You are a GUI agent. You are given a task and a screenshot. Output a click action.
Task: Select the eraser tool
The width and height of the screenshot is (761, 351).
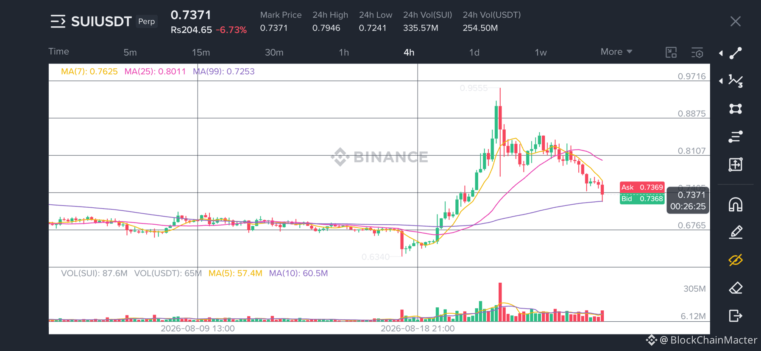[736, 288]
